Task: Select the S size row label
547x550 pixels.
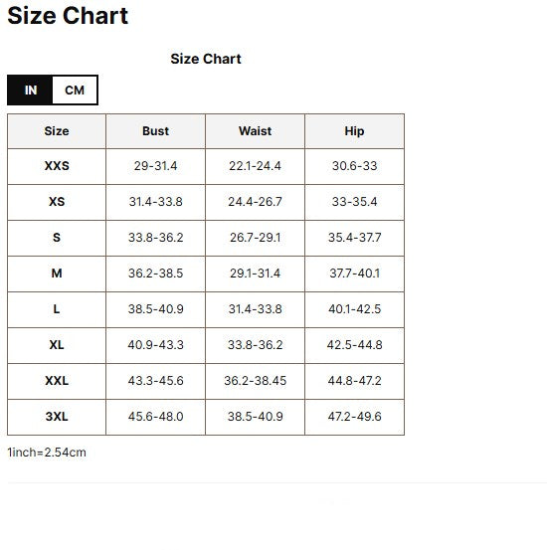Action: point(57,238)
